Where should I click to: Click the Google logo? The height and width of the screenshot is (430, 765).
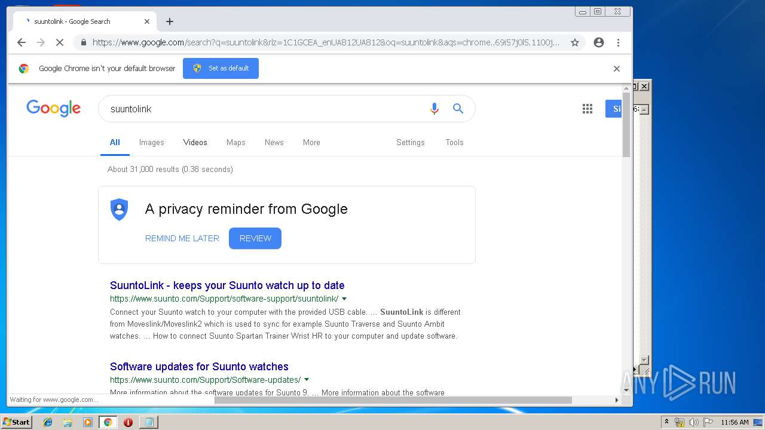click(x=53, y=108)
